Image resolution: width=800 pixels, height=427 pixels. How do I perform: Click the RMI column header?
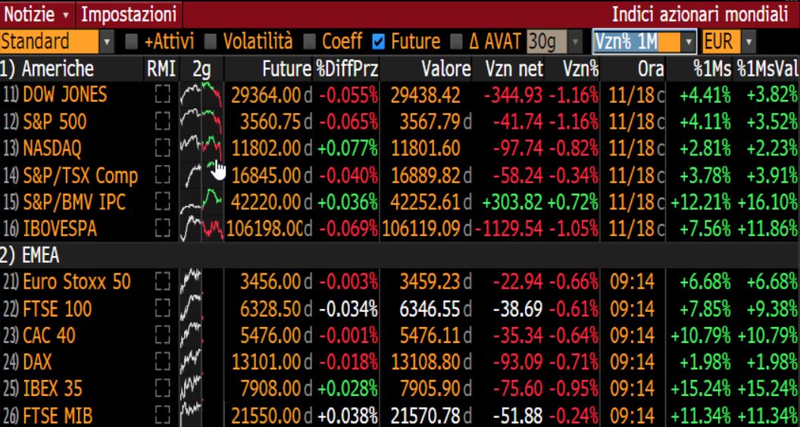click(x=161, y=68)
